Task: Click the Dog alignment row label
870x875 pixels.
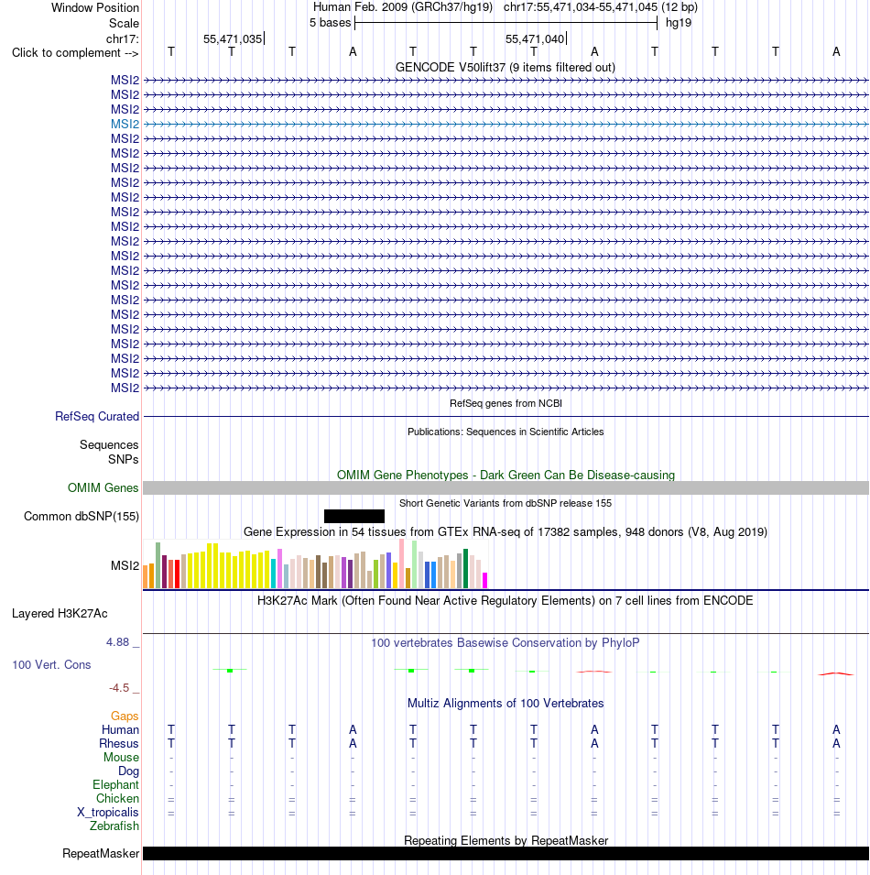Action: point(128,771)
